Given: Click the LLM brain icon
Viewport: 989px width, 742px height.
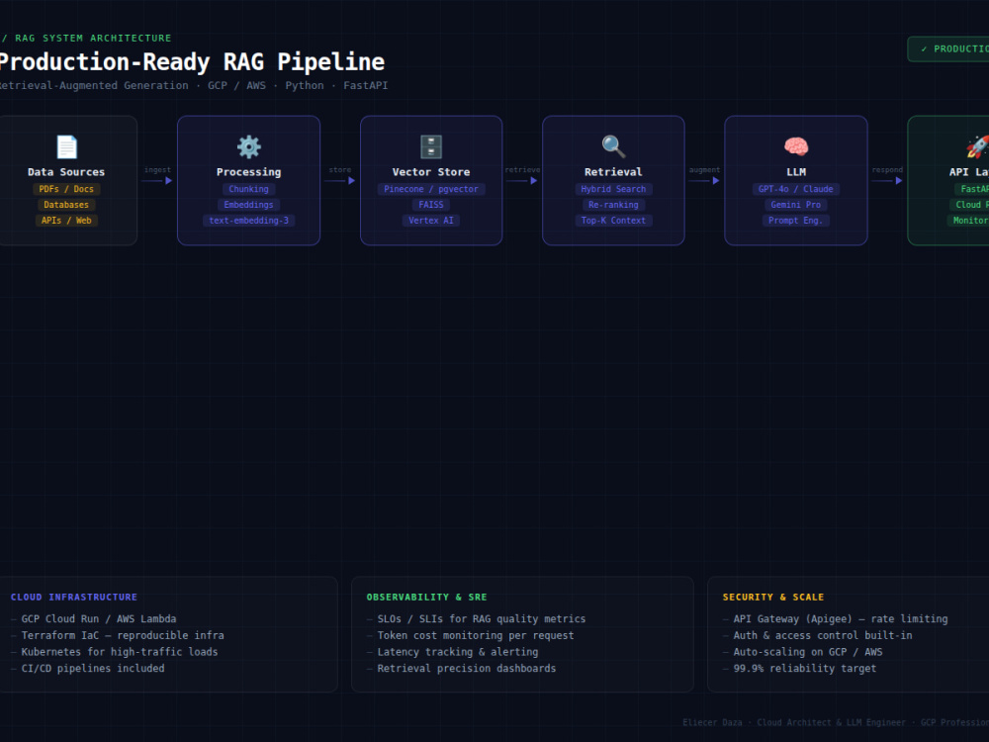Looking at the screenshot, I should [796, 147].
